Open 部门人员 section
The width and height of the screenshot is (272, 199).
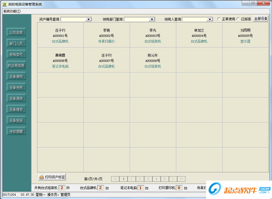pyautogui.click(x=16, y=43)
